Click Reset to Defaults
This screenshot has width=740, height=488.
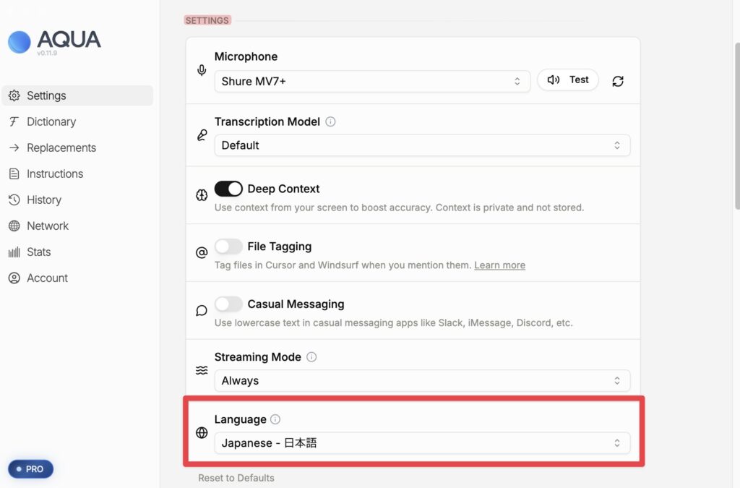pyautogui.click(x=236, y=478)
